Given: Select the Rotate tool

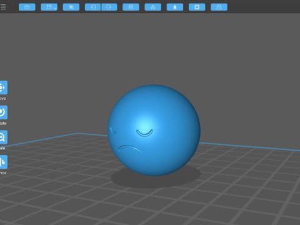Looking at the screenshot, I should pos(4,112).
